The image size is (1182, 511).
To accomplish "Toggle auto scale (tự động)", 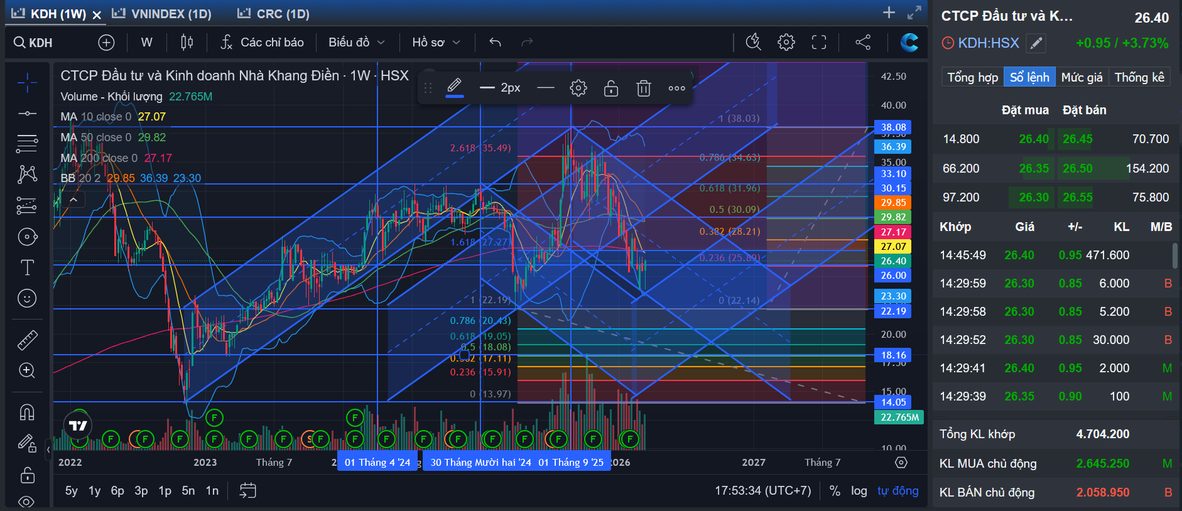I will click(897, 491).
